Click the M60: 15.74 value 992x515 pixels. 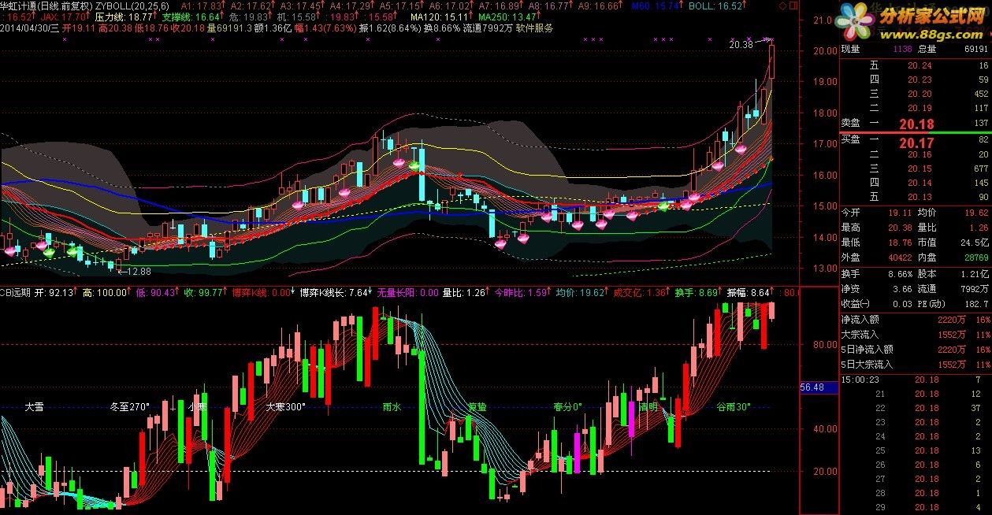click(x=657, y=6)
